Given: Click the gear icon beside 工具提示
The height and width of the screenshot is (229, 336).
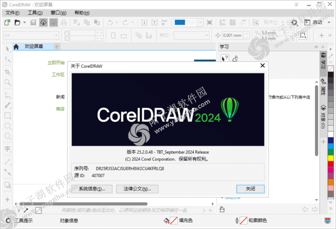Looking at the screenshot, I should pos(8,221).
